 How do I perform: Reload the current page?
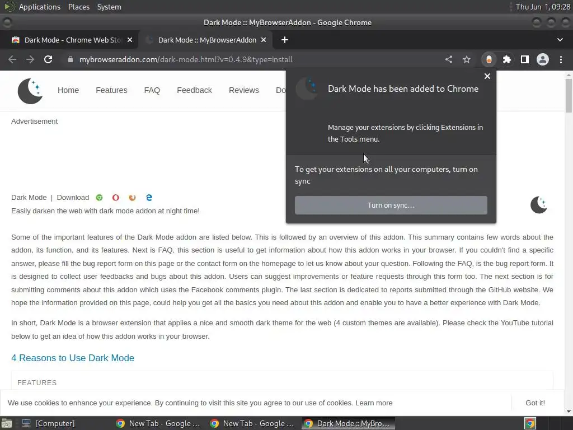[x=48, y=59]
